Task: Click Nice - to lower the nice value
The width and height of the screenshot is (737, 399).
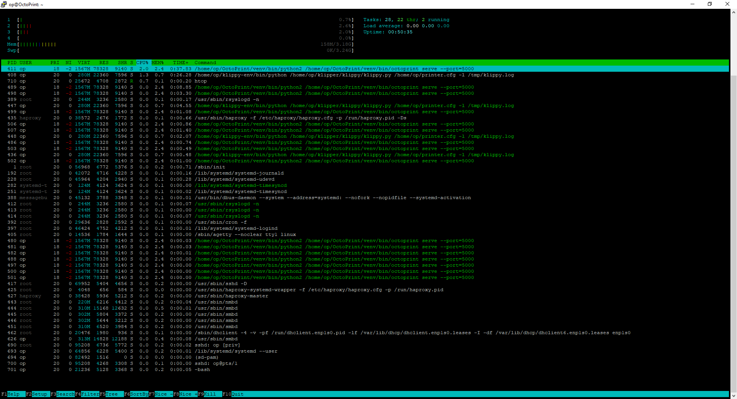Action: click(164, 394)
